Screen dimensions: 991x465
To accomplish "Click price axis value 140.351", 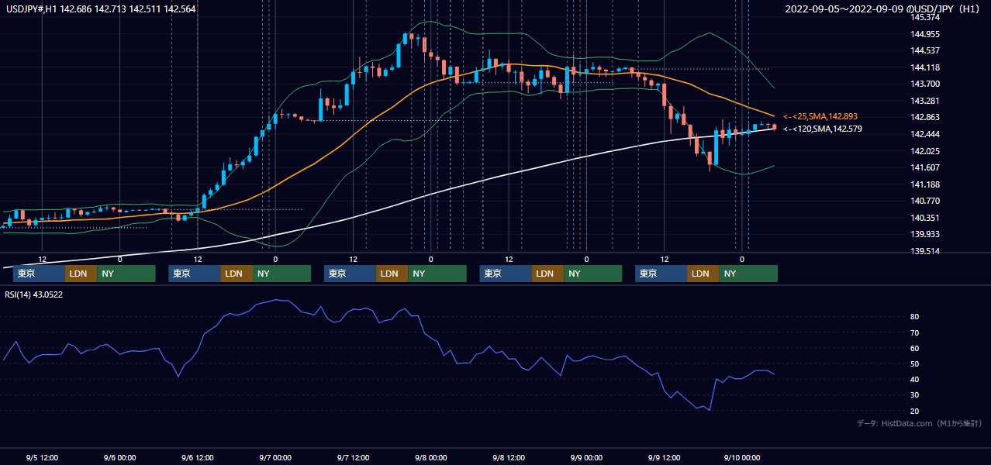I will point(925,218).
